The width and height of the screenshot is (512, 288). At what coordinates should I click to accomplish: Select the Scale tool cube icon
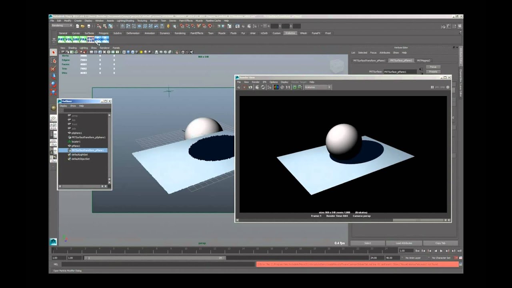54,92
